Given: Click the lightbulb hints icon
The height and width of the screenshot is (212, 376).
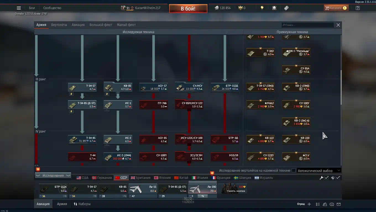Looking at the screenshot, I should [x=262, y=8].
